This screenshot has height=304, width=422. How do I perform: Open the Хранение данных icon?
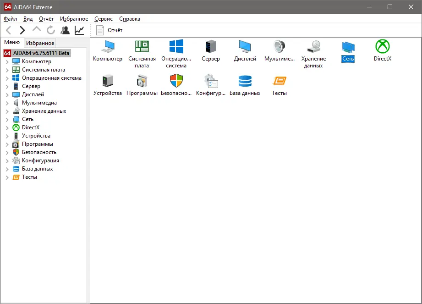pyautogui.click(x=313, y=48)
